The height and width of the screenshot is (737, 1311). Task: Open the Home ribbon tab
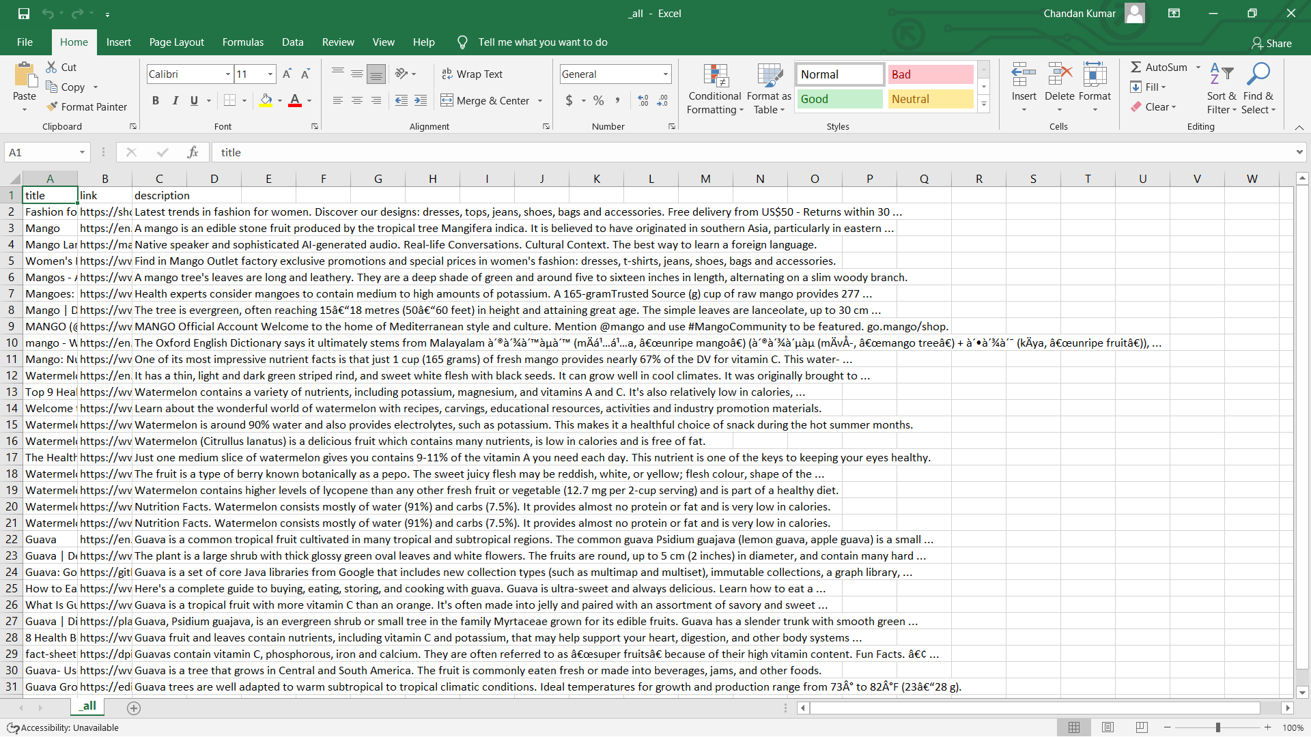[73, 42]
